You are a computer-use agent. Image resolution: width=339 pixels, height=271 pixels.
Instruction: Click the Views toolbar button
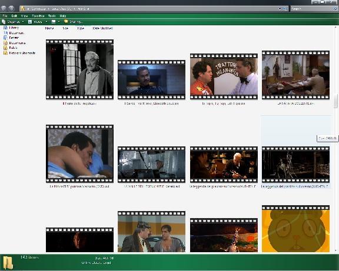[x=35, y=22]
